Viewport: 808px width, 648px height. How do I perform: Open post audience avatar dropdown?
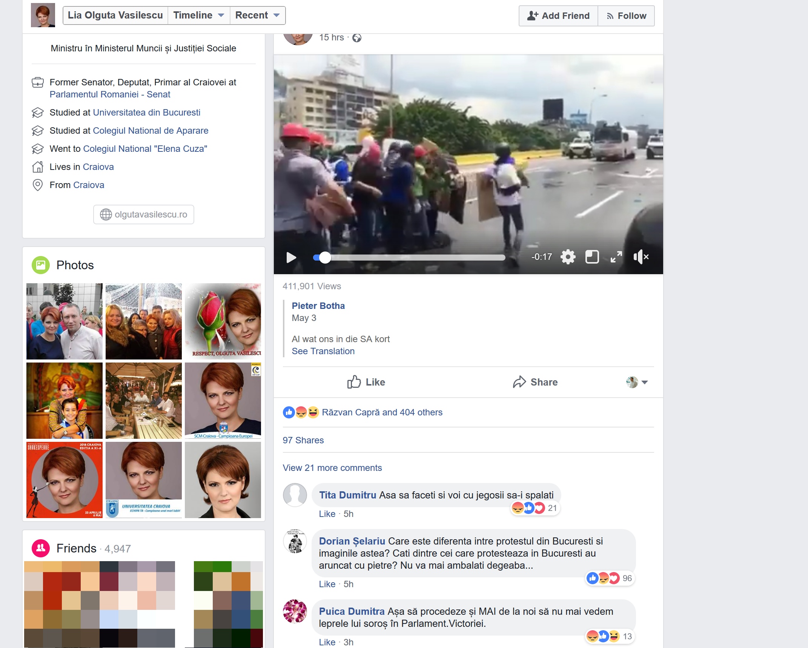tap(637, 382)
